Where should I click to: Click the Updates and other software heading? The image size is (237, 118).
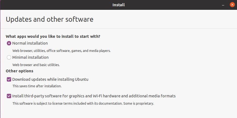pos(49,20)
